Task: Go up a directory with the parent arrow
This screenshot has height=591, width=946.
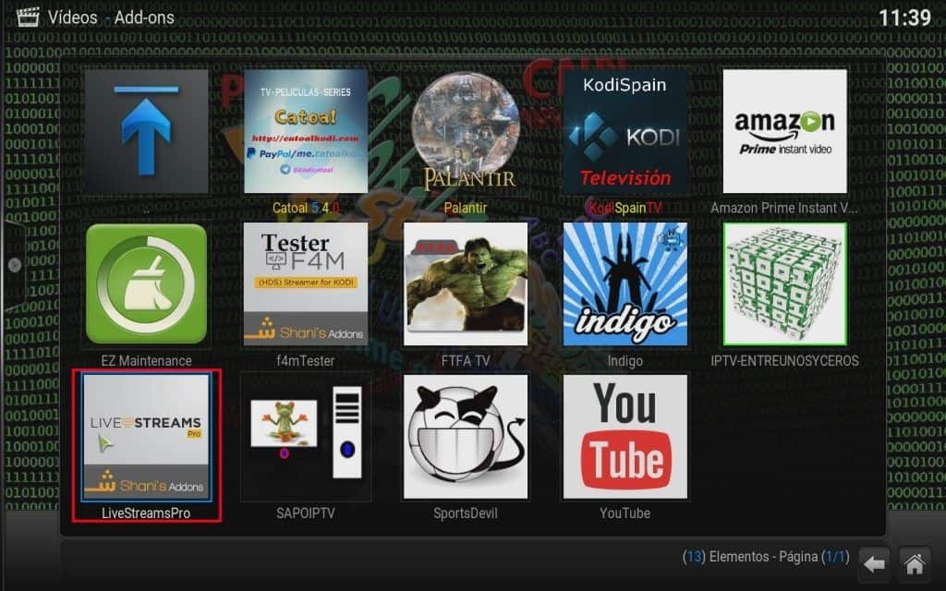Action: pyautogui.click(x=145, y=129)
